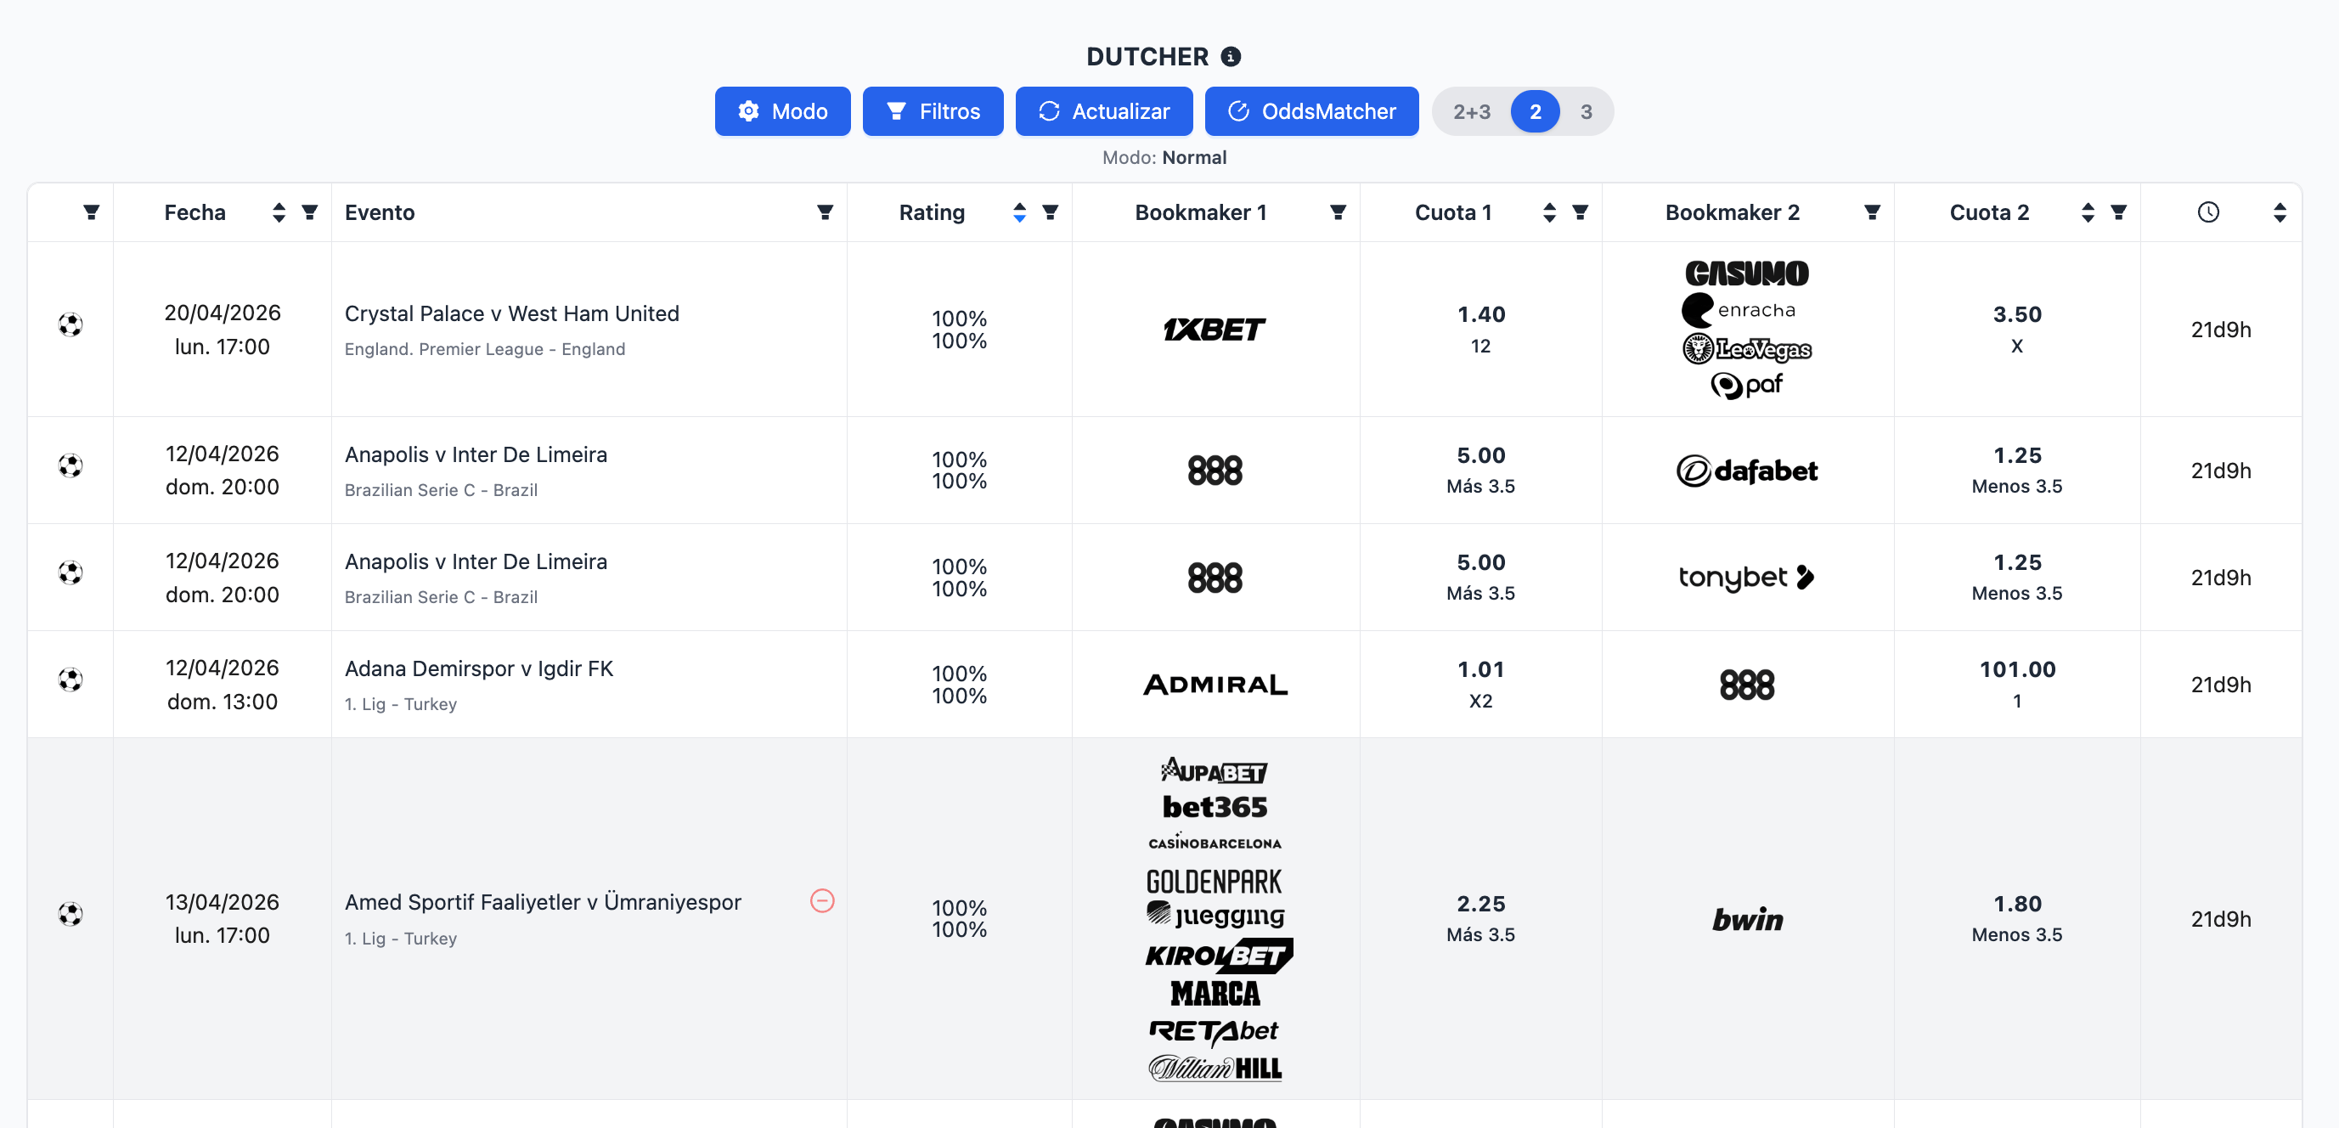Viewport: 2339px width, 1128px height.
Task: Open the Bookmaker 2 column filter
Action: (1871, 211)
